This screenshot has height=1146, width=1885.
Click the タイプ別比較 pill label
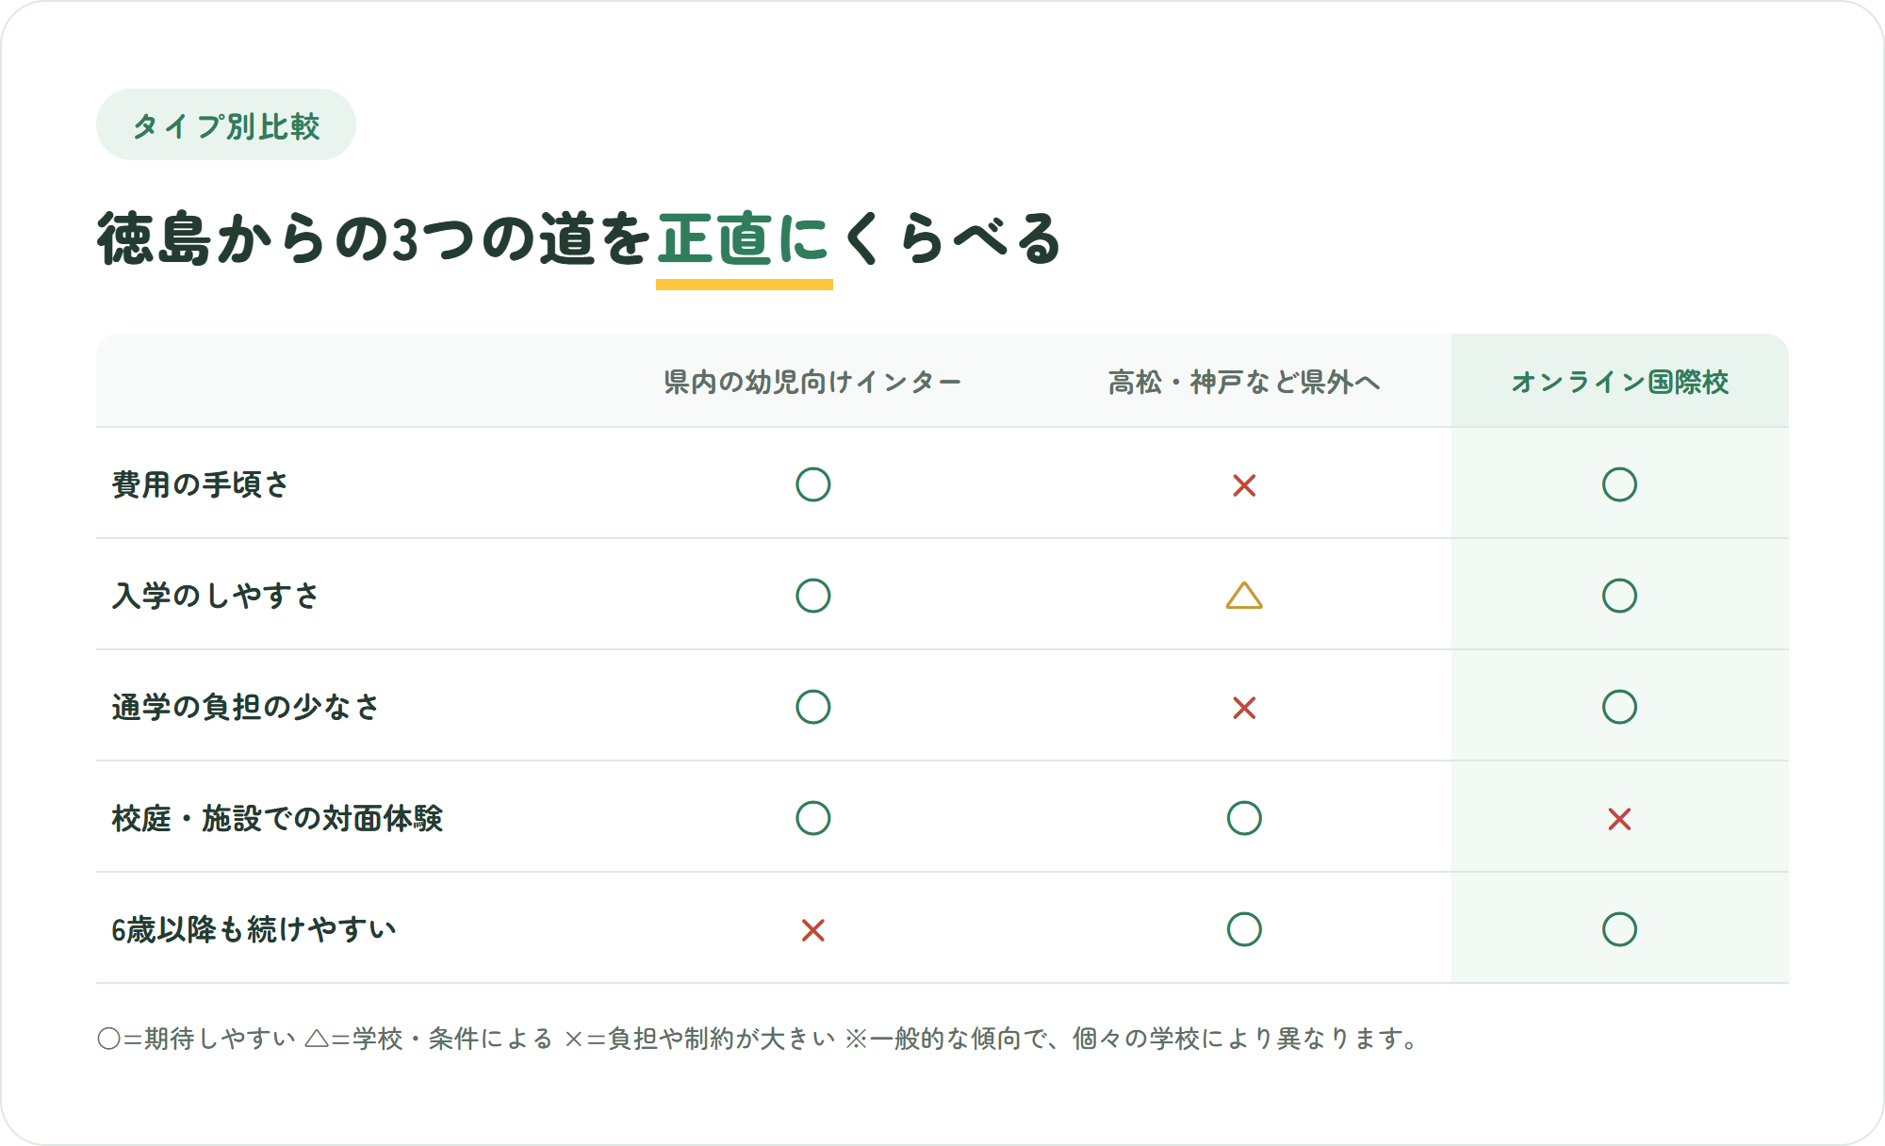226,125
